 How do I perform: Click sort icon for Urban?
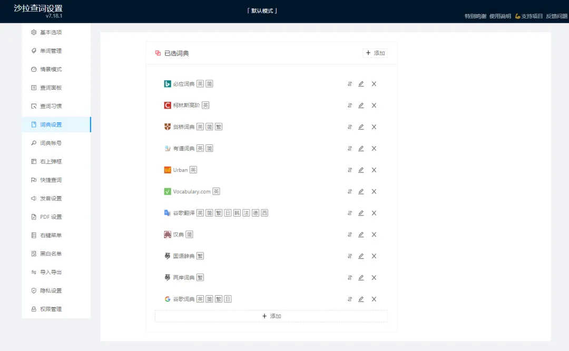(x=349, y=170)
